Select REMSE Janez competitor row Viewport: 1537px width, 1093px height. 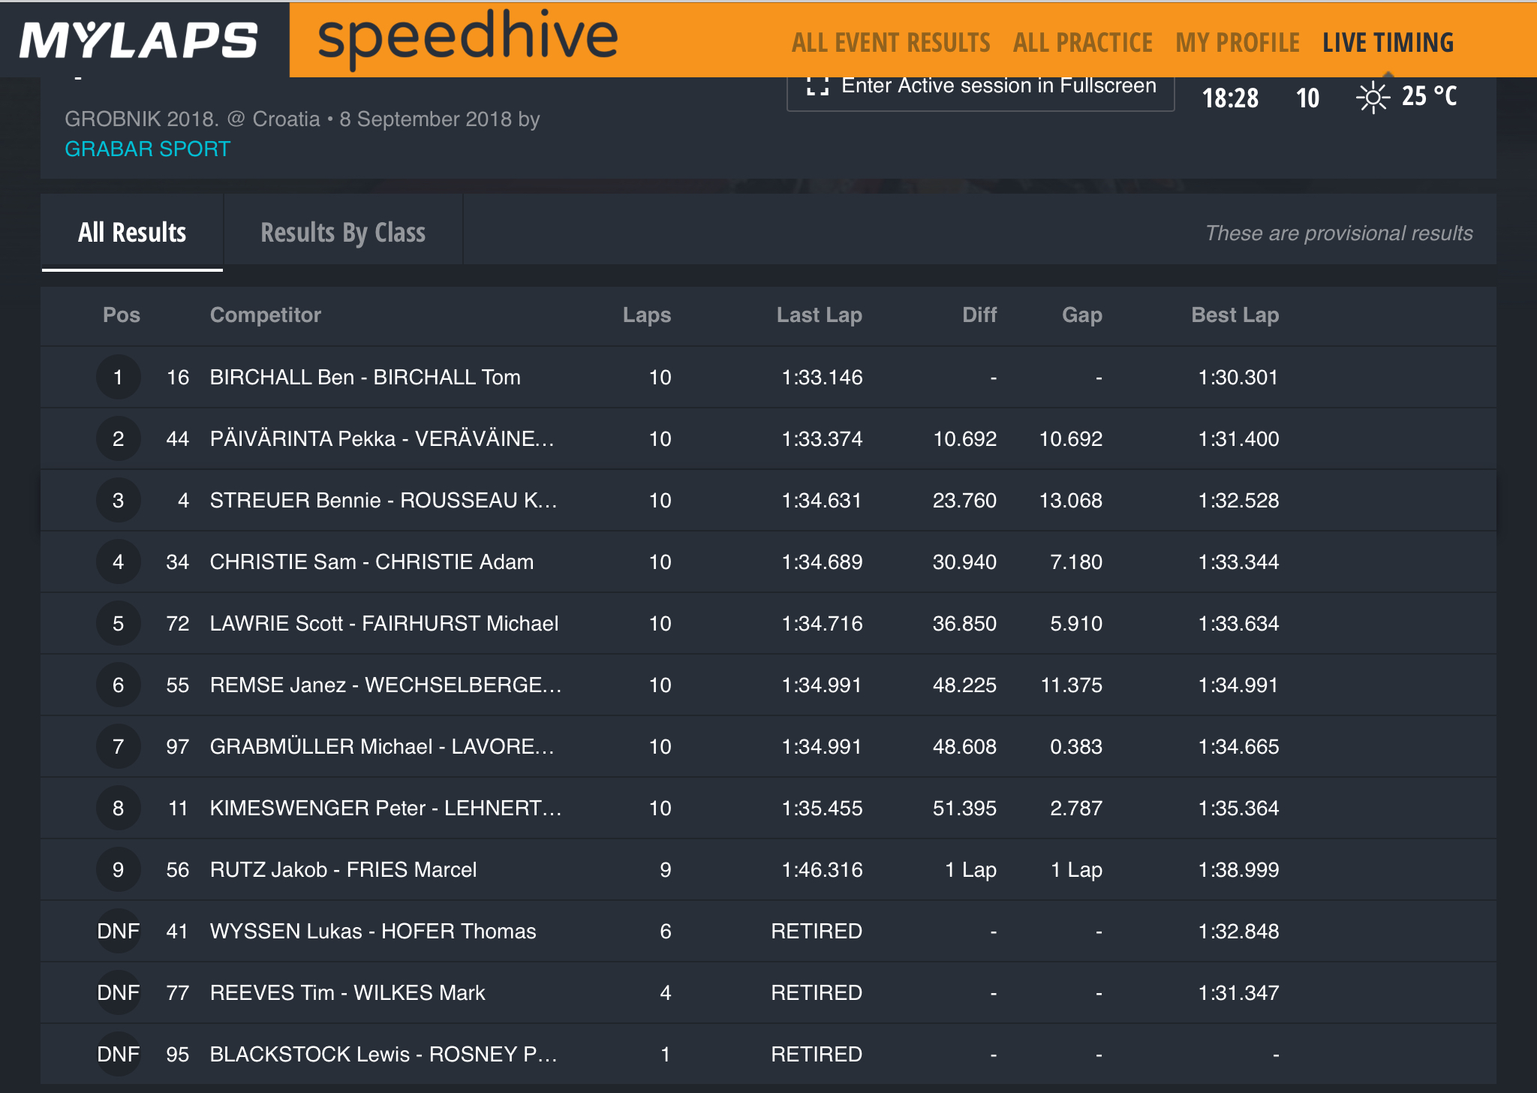click(x=768, y=685)
